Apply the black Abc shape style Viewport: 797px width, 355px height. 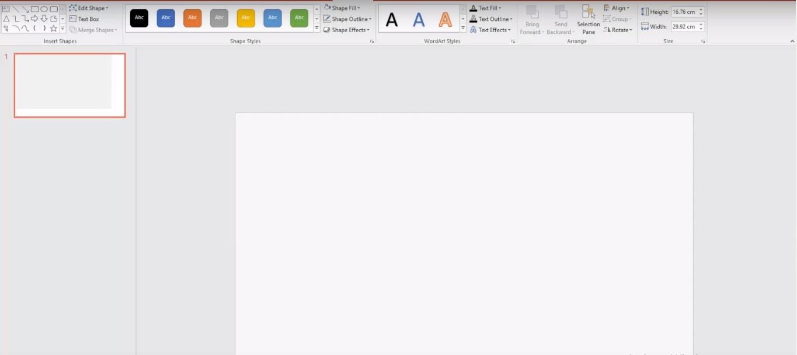point(139,18)
